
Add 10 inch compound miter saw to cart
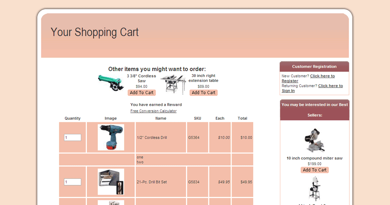pos(315,170)
